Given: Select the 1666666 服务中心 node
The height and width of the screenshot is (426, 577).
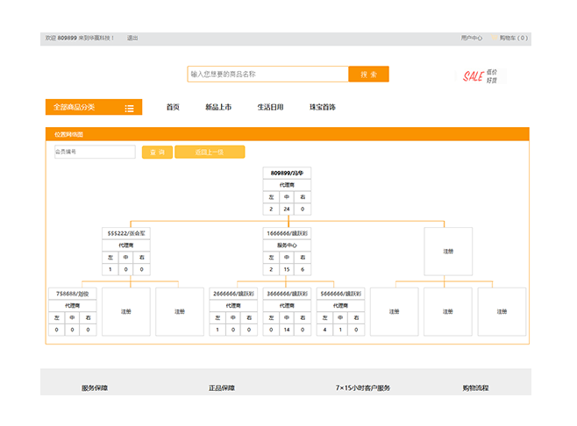Looking at the screenshot, I should (287, 234).
